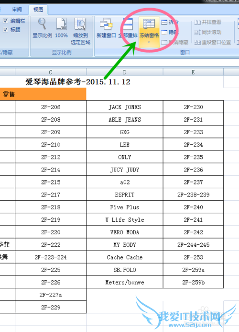Select cell VERO MODA
This screenshot has height=332, width=239.
pos(125,232)
